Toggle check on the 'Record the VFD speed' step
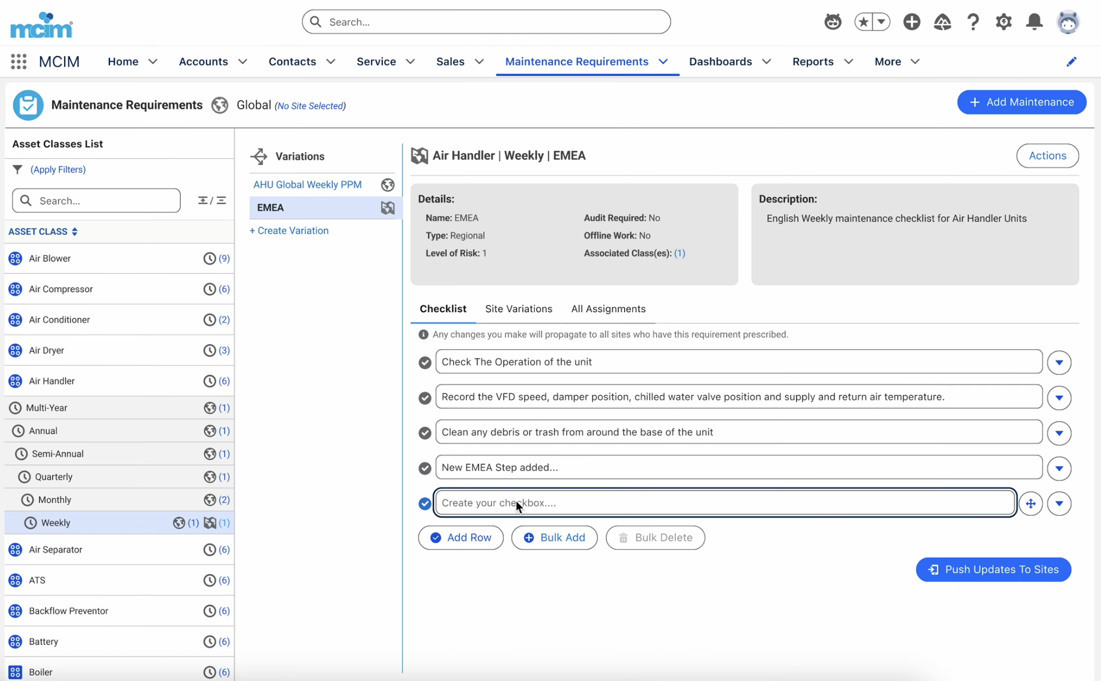The width and height of the screenshot is (1101, 681). click(x=425, y=398)
